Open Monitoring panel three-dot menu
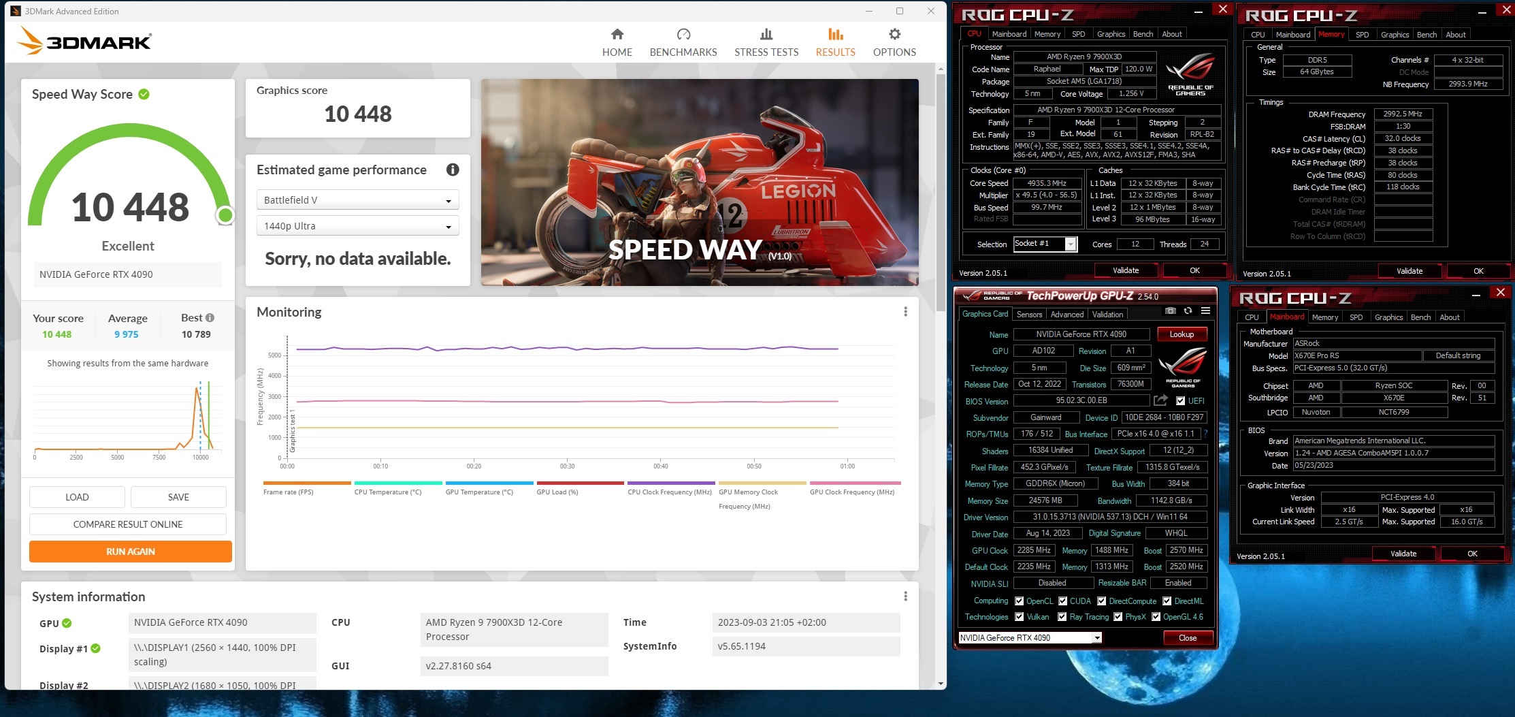 905,312
